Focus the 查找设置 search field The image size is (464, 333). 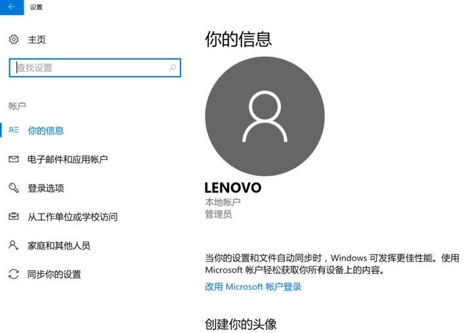tap(89, 68)
